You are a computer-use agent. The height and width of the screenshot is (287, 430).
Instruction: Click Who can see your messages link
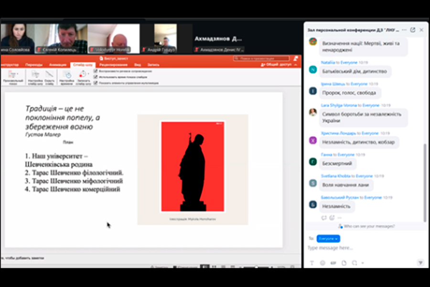pos(366,226)
